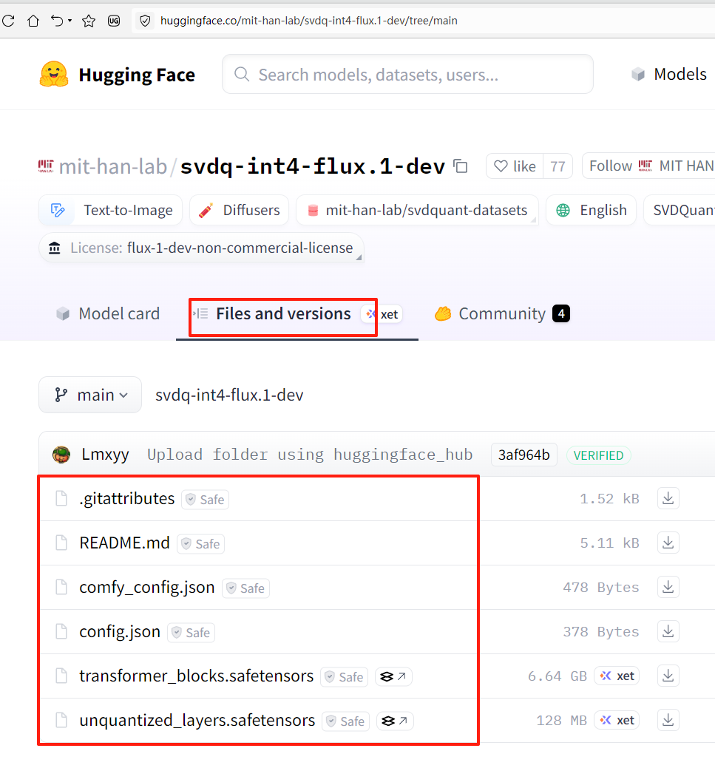715x768 pixels.
Task: Switch to the Community tab
Action: coord(502,313)
